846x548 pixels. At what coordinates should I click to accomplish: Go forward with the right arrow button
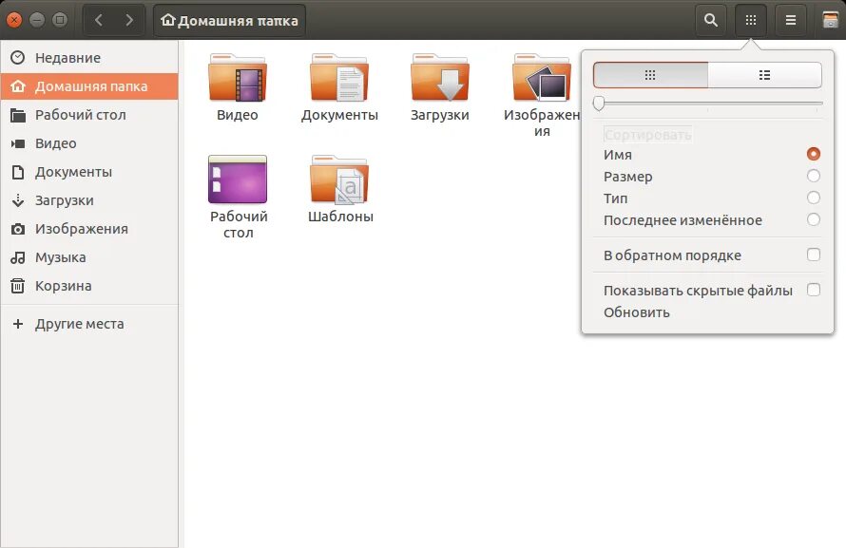tap(129, 21)
